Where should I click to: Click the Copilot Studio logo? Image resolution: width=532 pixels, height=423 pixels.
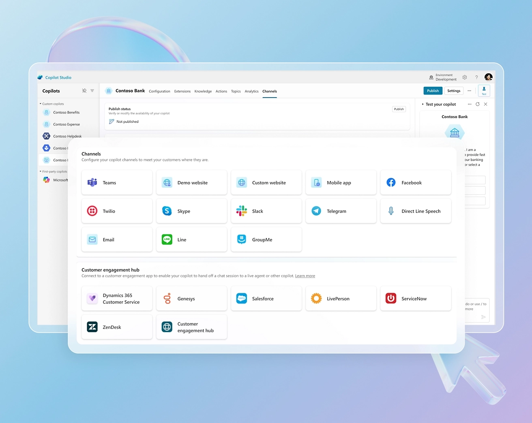pyautogui.click(x=40, y=77)
